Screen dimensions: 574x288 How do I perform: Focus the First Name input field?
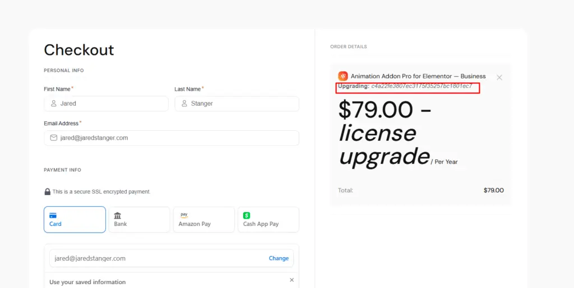coord(112,103)
